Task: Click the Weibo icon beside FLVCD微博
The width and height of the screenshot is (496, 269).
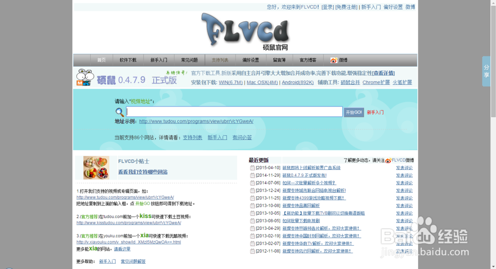Action: point(388,161)
